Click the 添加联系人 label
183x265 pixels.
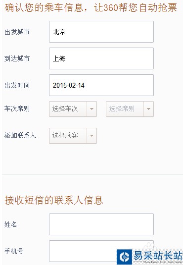click(20, 135)
